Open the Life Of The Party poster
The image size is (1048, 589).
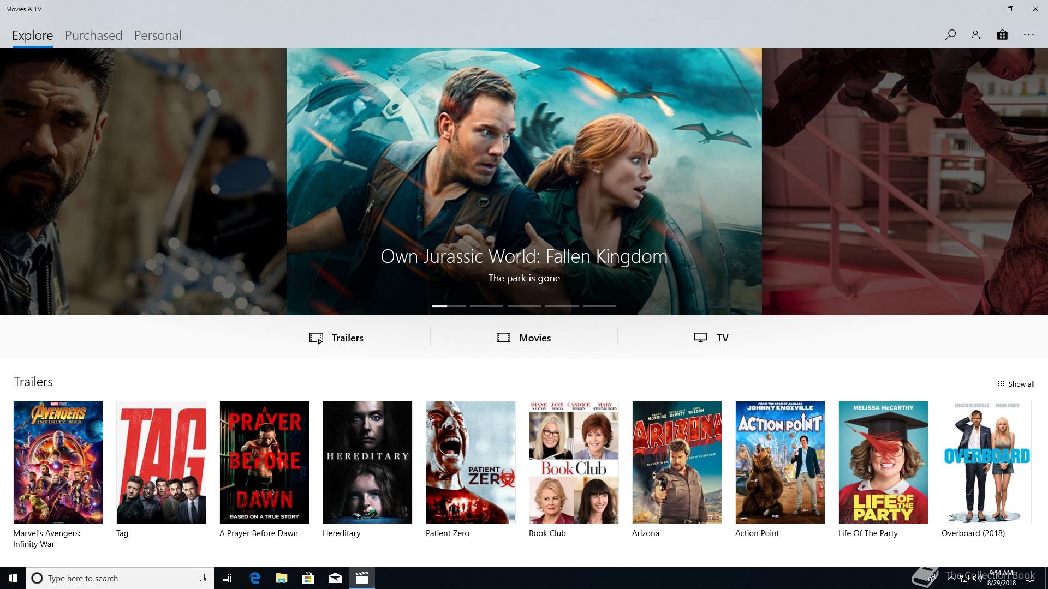click(x=883, y=462)
